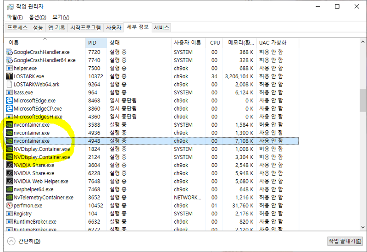Click the NETWORK... user name cell
The height and width of the screenshot is (252, 367).
tap(188, 198)
